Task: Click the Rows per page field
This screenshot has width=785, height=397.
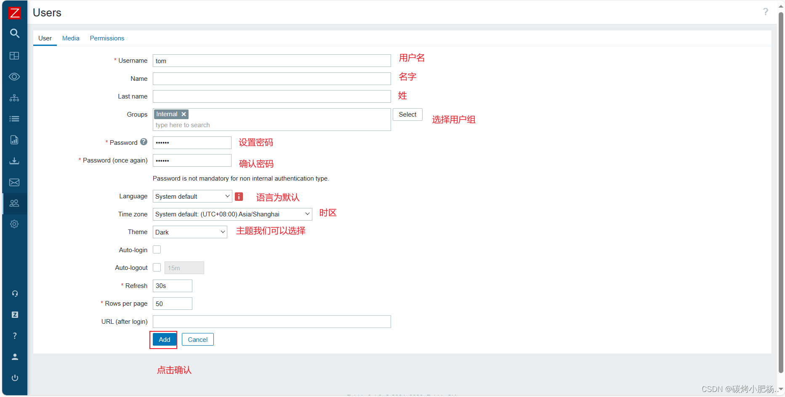Action: coord(173,304)
